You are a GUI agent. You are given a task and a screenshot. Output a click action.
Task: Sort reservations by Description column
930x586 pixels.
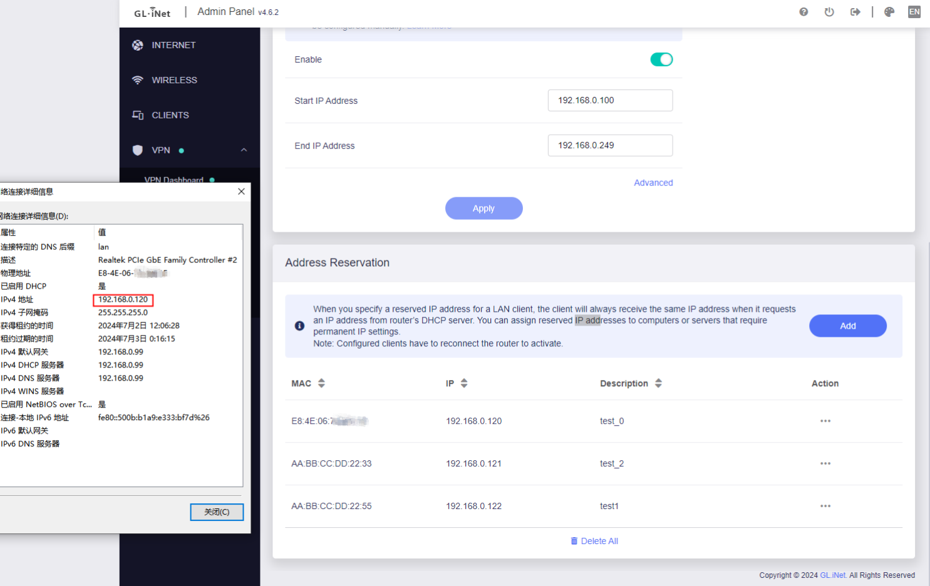(x=658, y=383)
